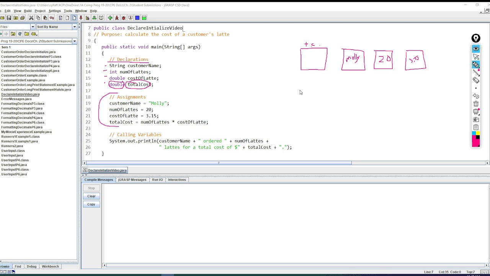
Task: Click the pen nib annotation logo
Action: 476,38
